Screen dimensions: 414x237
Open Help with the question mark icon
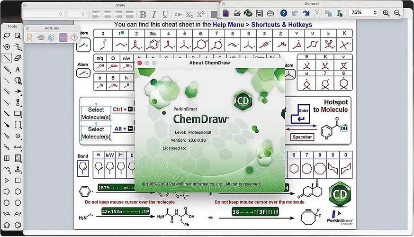point(284,13)
